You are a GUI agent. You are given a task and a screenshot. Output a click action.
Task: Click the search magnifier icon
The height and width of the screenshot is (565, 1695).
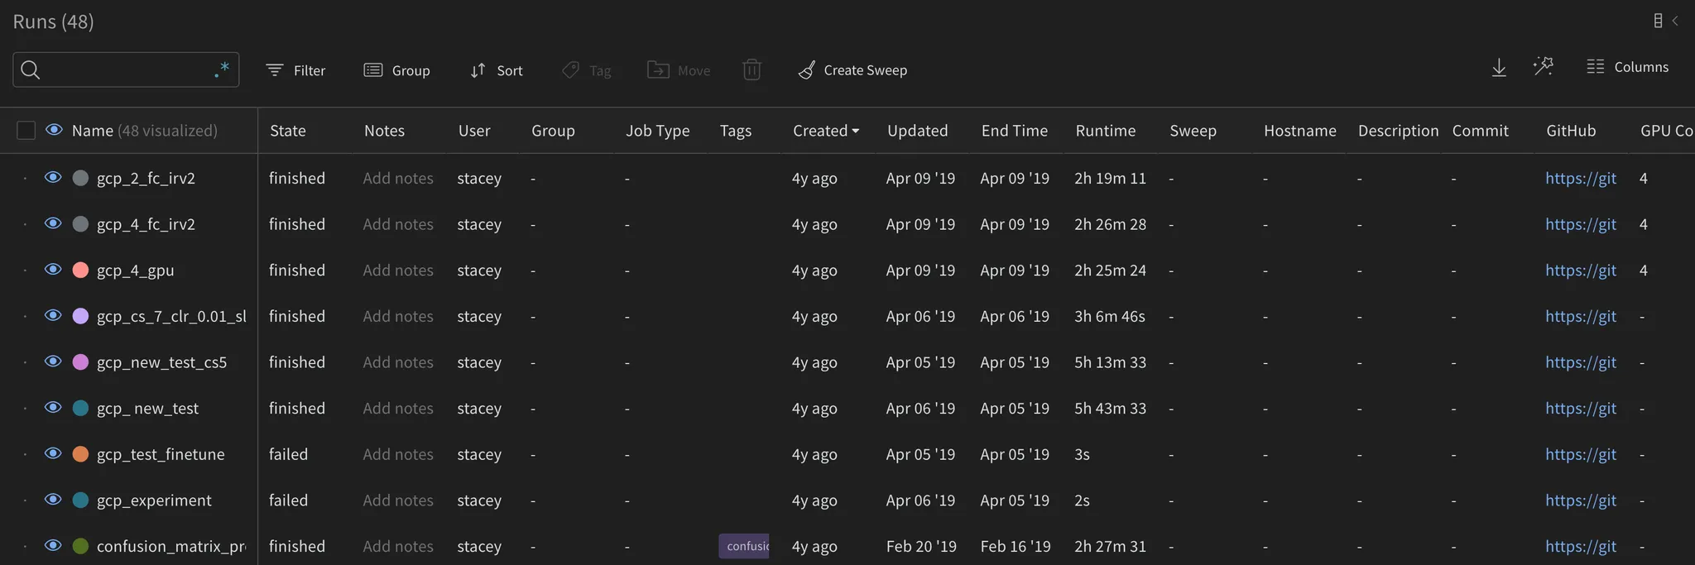31,70
